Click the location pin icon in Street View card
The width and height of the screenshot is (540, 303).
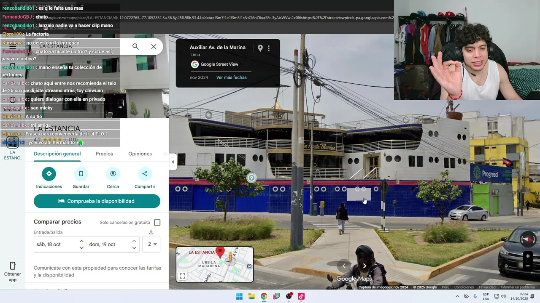260,48
